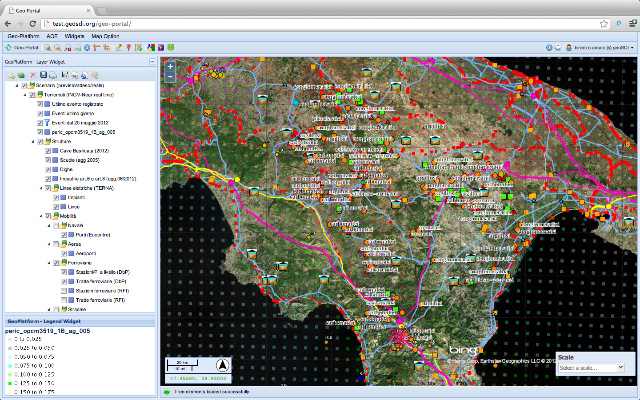Click the red map marker tool

coord(129,48)
